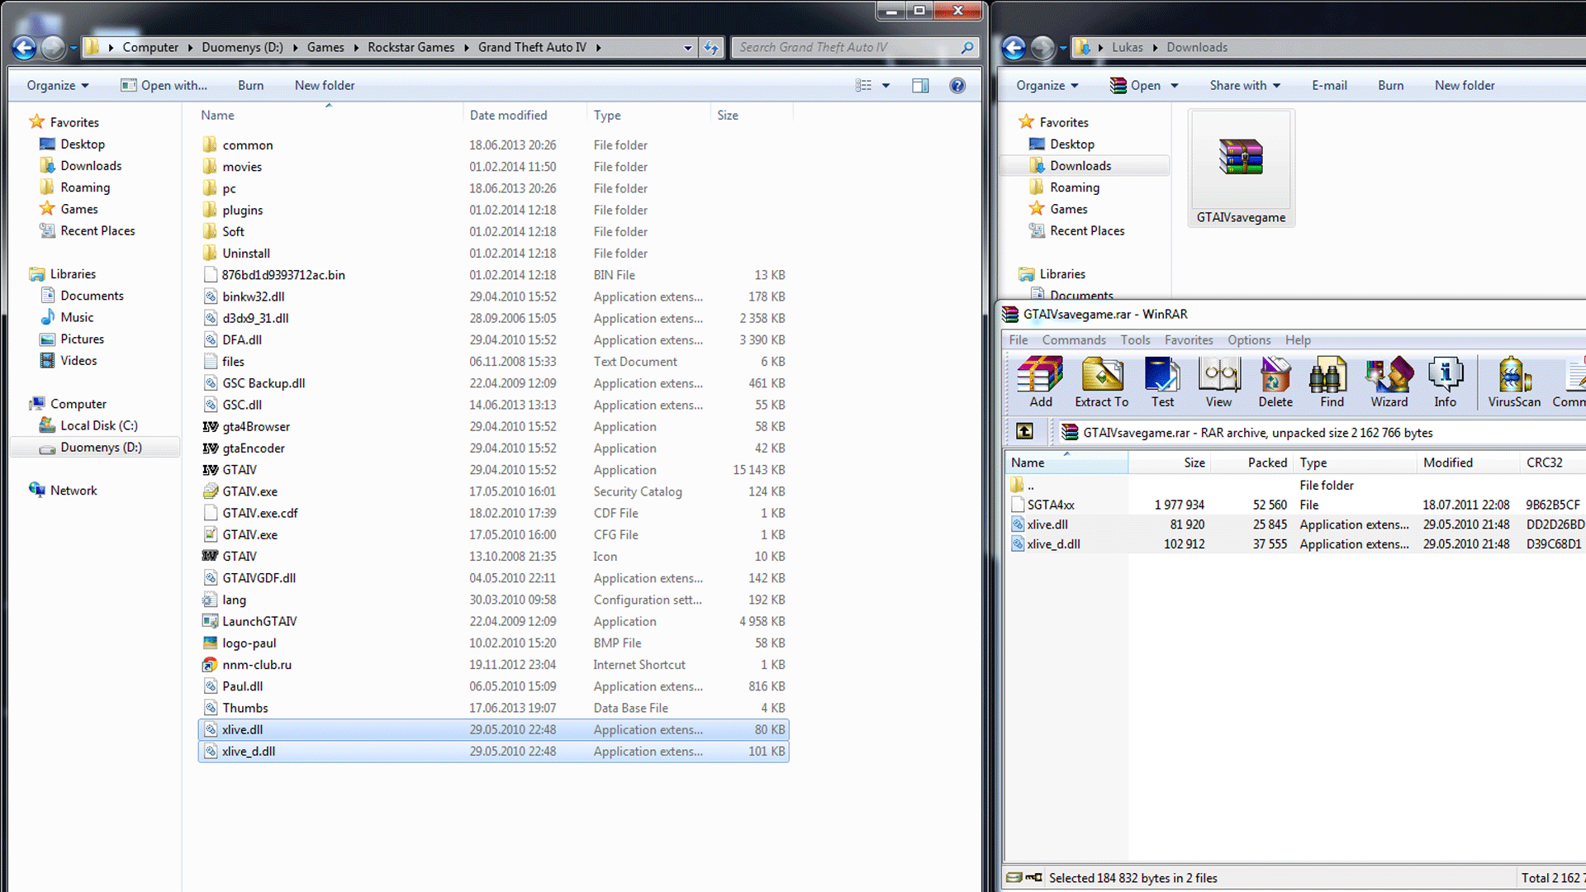Screen dimensions: 1586x892
Task: Open Organize dropdown in GTA IV window
Action: (57, 85)
